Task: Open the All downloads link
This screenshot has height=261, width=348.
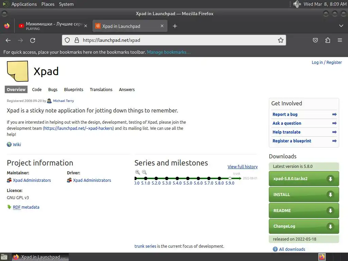Action: click(x=292, y=249)
